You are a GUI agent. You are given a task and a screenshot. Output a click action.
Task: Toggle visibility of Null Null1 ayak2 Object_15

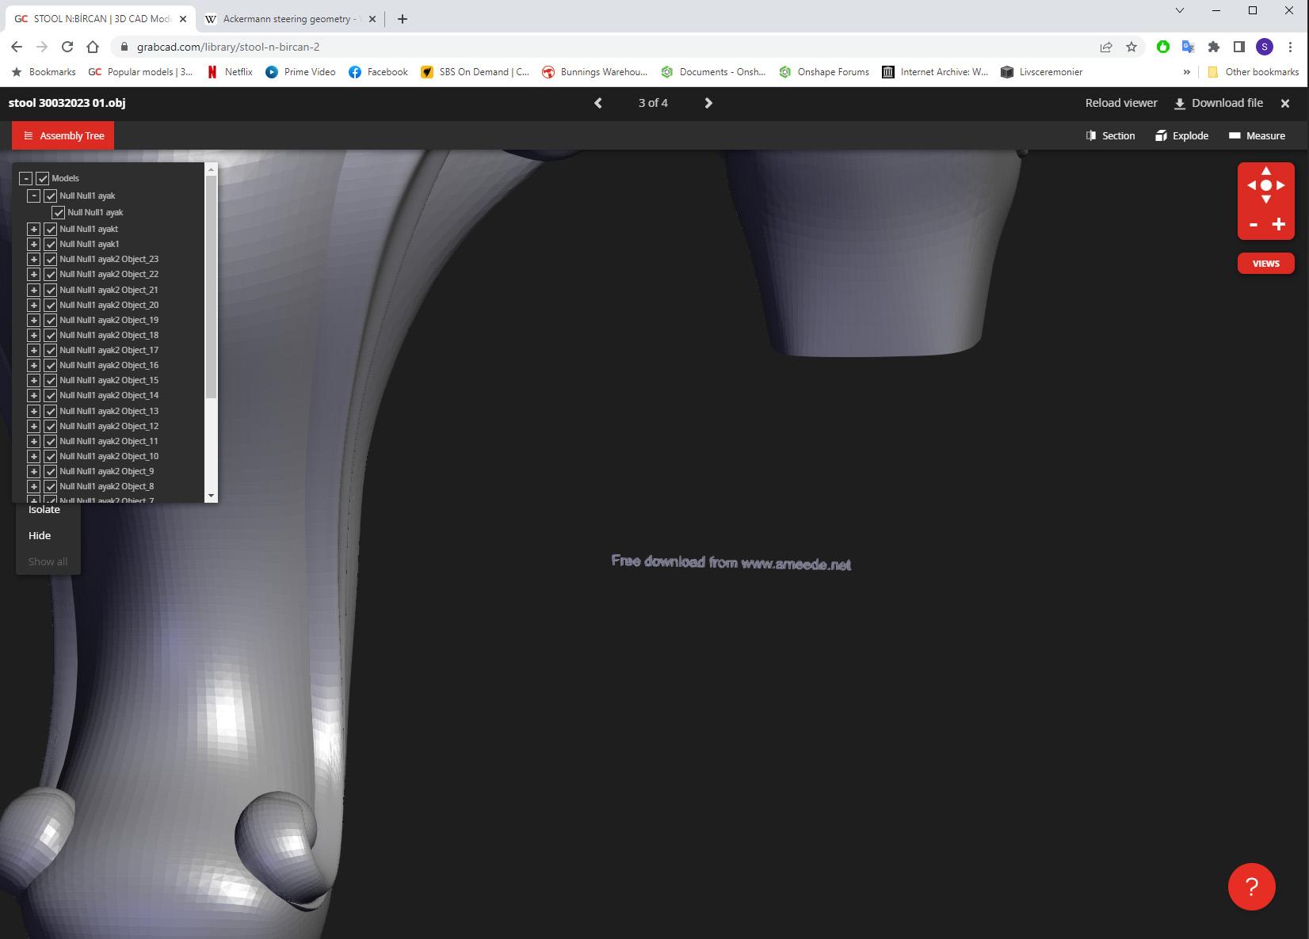[x=50, y=380]
